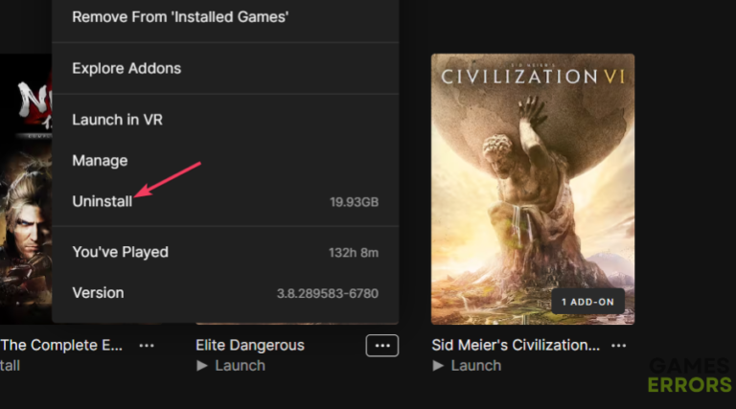
Task: Open Explore Addons from context menu
Action: click(x=126, y=68)
